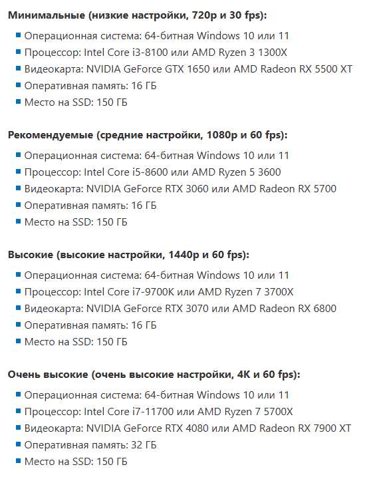Click the blue bullet before 32 ГБ memory line
The image size is (371, 477).
pos(18,444)
